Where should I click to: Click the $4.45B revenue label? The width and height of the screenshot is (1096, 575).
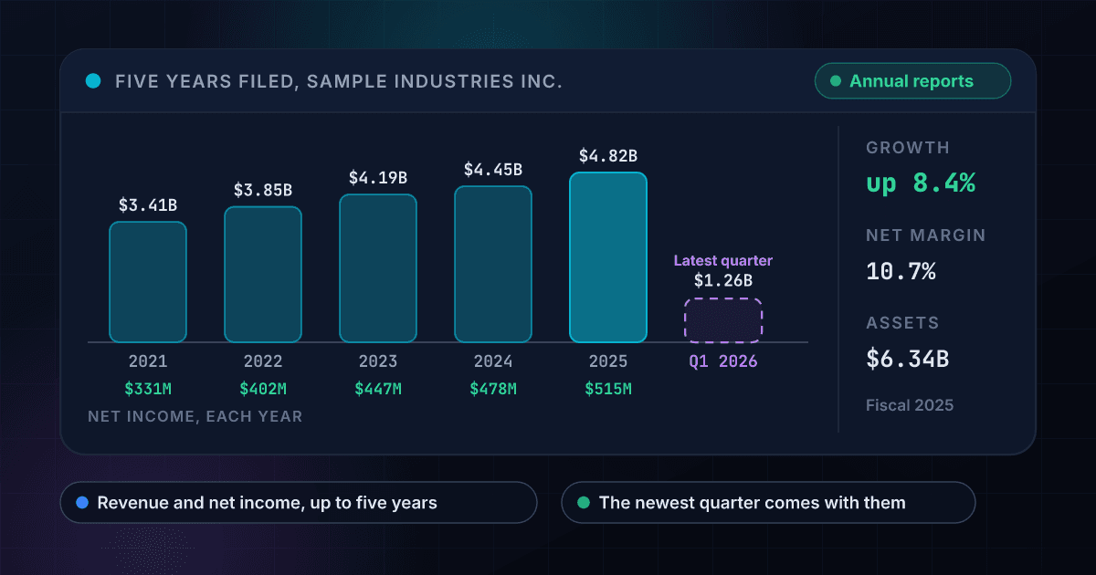[493, 170]
